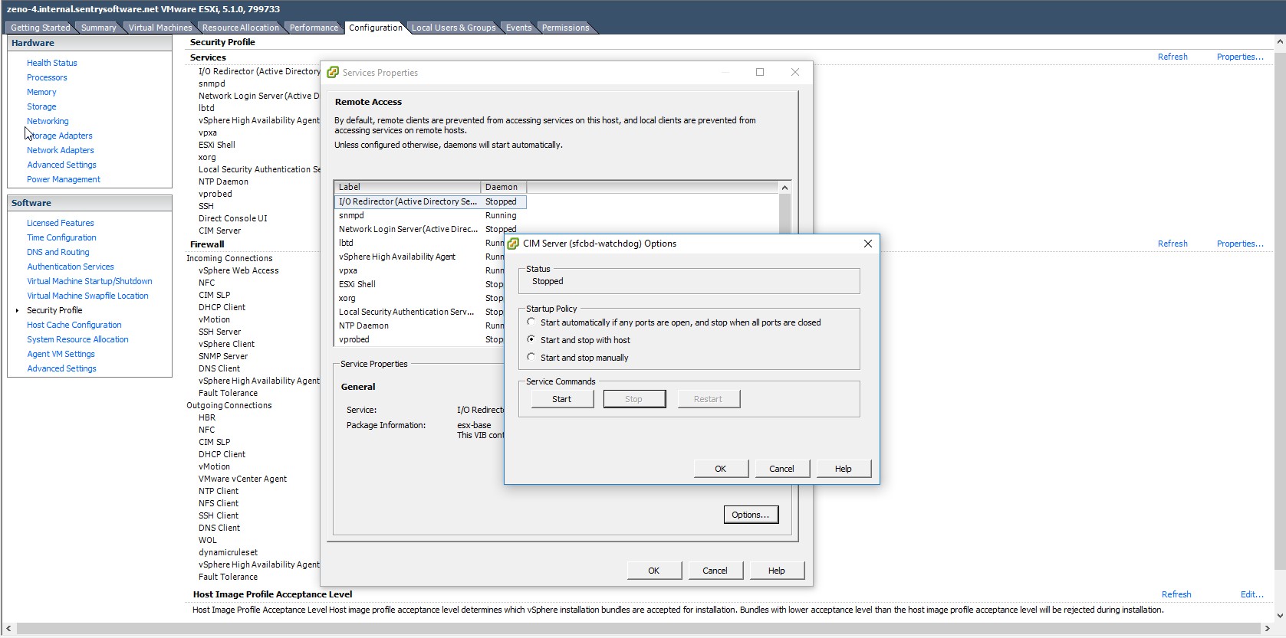Sort services list by Daemon column

coord(503,187)
